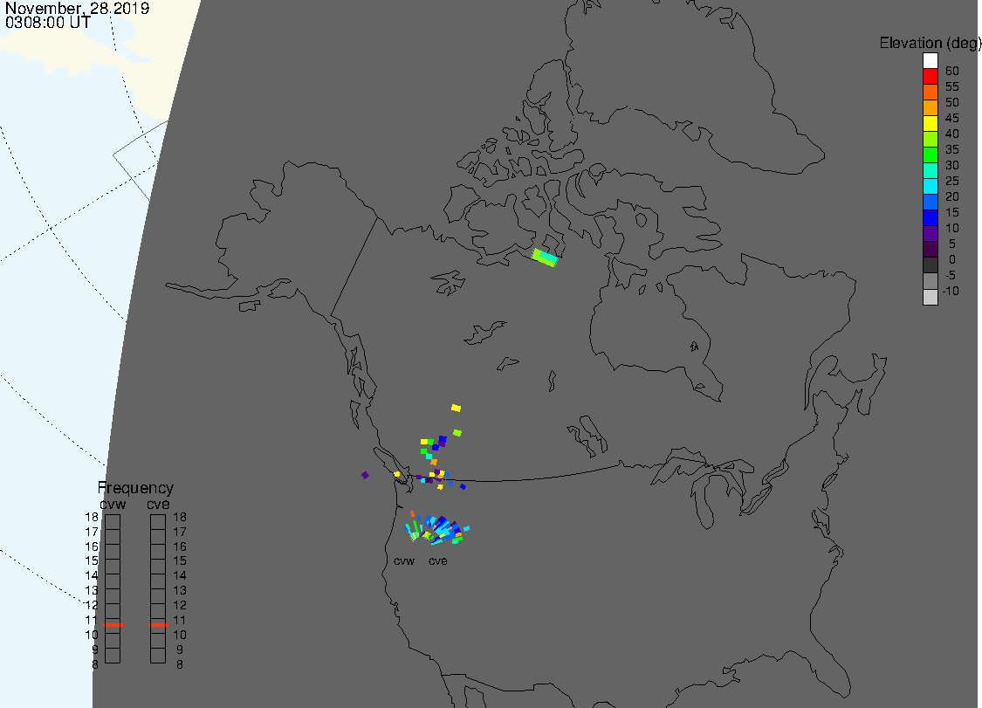Click the '13' label beside the cvw bar
The width and height of the screenshot is (982, 708).
click(x=92, y=590)
